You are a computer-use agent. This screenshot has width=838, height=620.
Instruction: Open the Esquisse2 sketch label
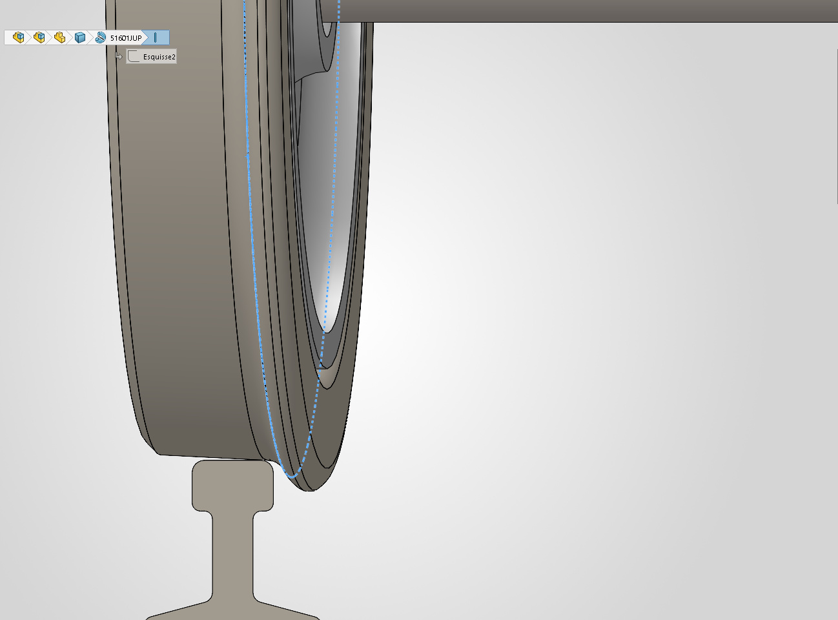pyautogui.click(x=159, y=57)
